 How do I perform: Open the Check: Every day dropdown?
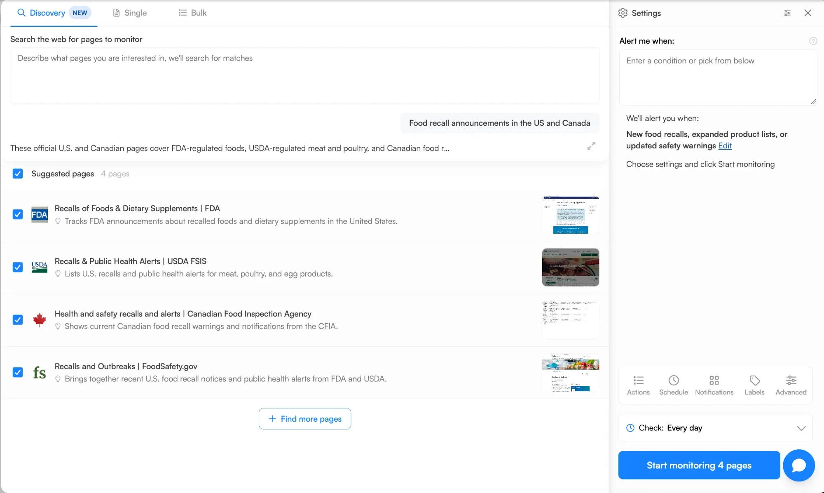716,428
